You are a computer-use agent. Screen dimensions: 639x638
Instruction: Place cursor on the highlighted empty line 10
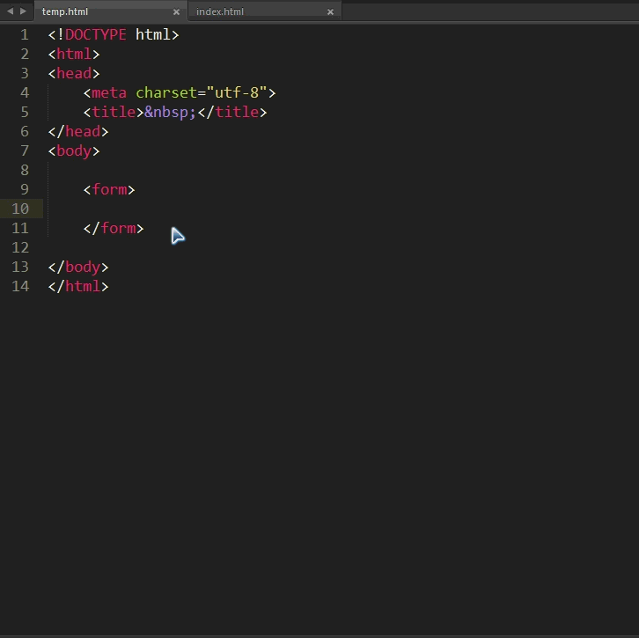pos(264,209)
